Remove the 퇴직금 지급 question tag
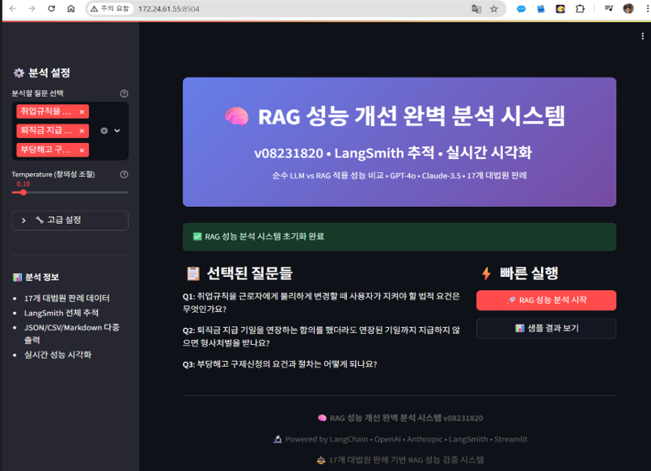Screen dimensions: 651x471 (82, 131)
